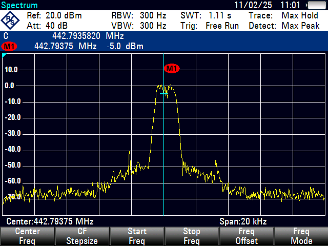Click the clock time 11:01

click(x=291, y=5)
